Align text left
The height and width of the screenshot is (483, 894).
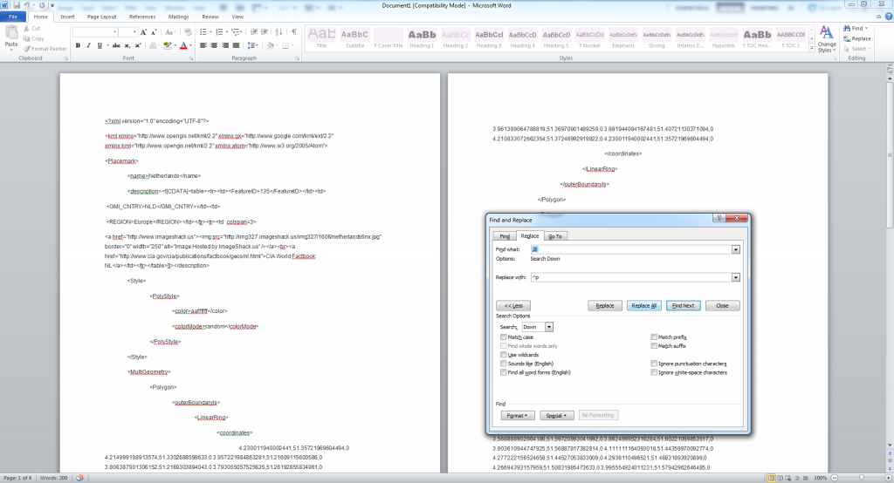[203, 45]
